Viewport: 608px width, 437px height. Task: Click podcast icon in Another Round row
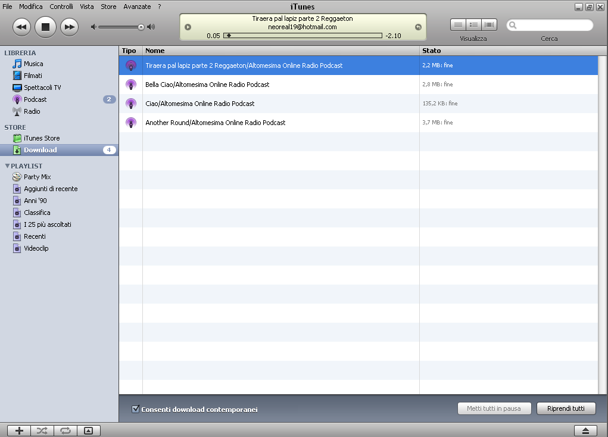click(131, 123)
